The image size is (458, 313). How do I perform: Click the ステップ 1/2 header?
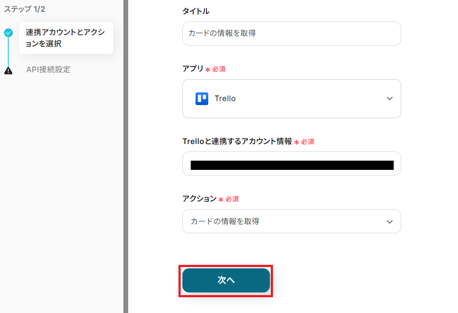point(24,9)
